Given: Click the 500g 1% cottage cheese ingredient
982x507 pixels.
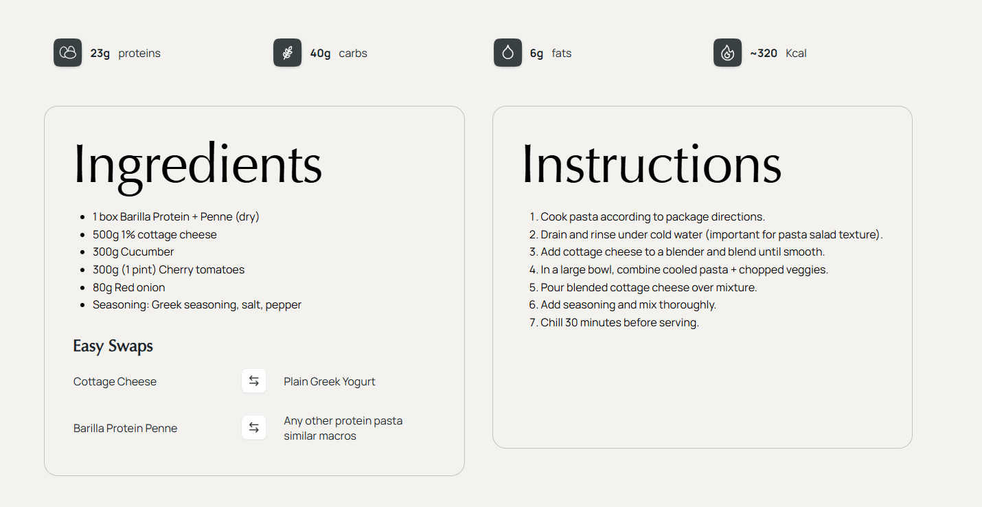Looking at the screenshot, I should coord(155,234).
